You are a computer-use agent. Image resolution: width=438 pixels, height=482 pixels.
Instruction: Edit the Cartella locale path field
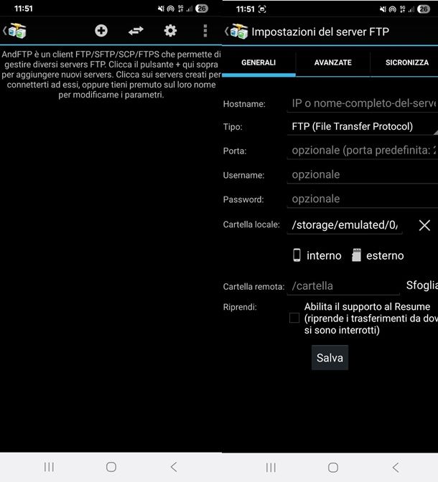pyautogui.click(x=345, y=225)
